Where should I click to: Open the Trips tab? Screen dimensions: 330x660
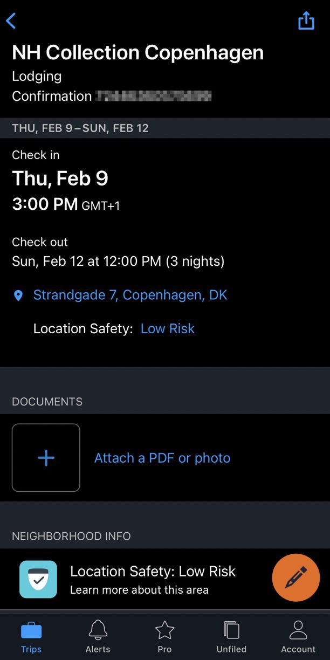point(31,636)
